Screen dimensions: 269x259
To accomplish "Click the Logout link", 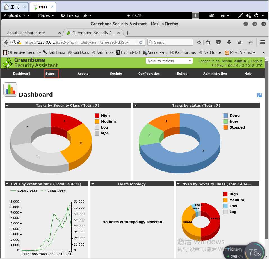I will 256,61.
